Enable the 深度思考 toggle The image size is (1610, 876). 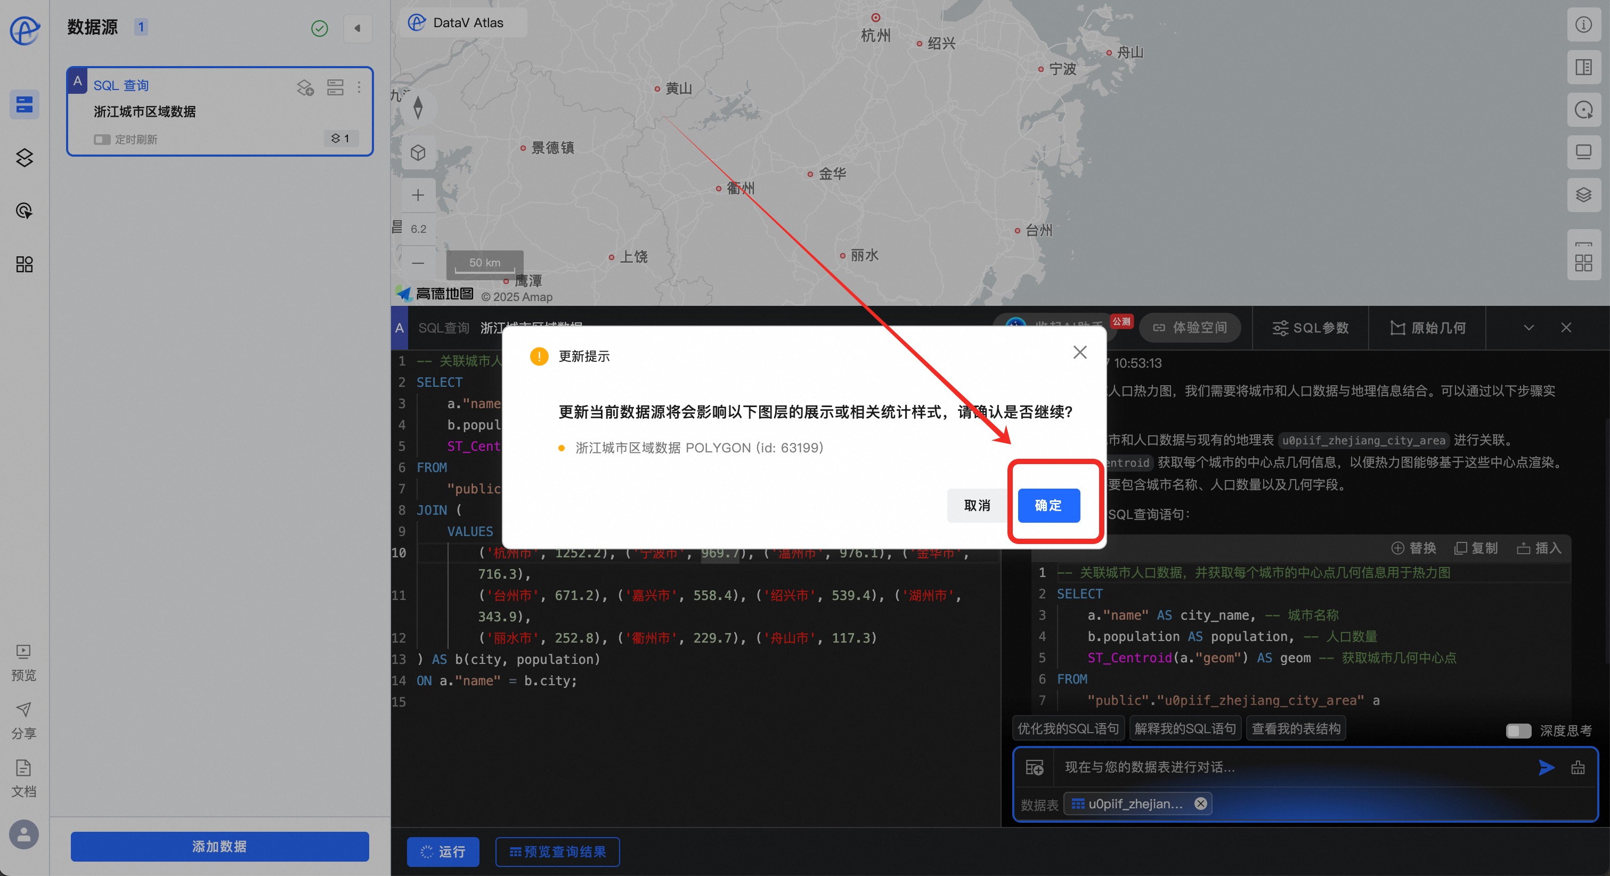click(x=1518, y=731)
